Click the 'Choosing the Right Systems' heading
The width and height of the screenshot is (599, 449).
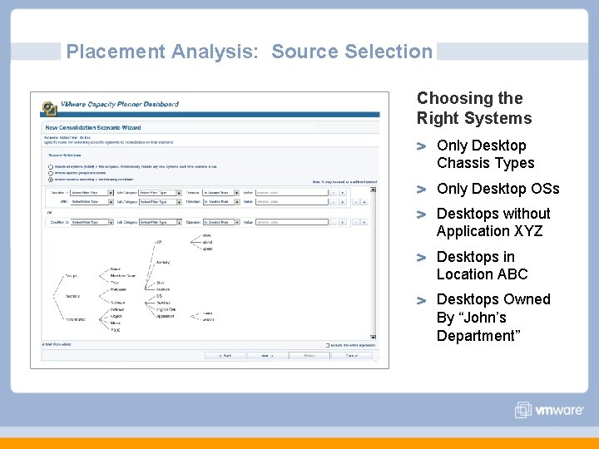click(x=474, y=108)
